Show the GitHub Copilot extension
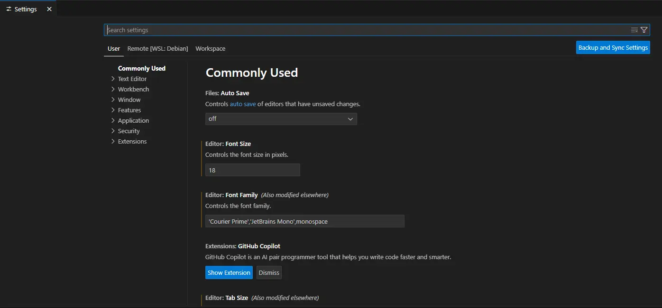The width and height of the screenshot is (662, 308). coord(229,272)
